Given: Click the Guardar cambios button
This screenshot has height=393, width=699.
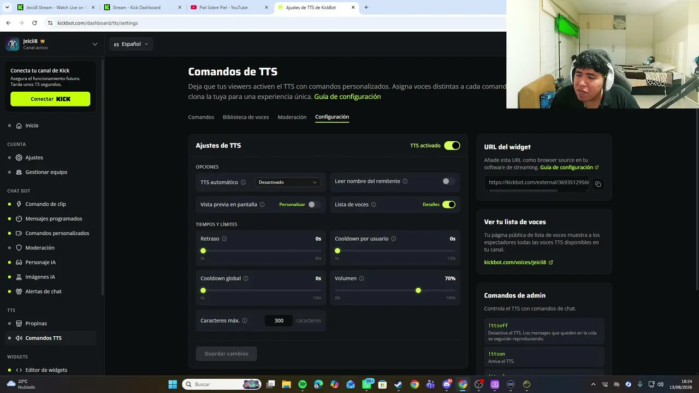Looking at the screenshot, I should (x=227, y=354).
